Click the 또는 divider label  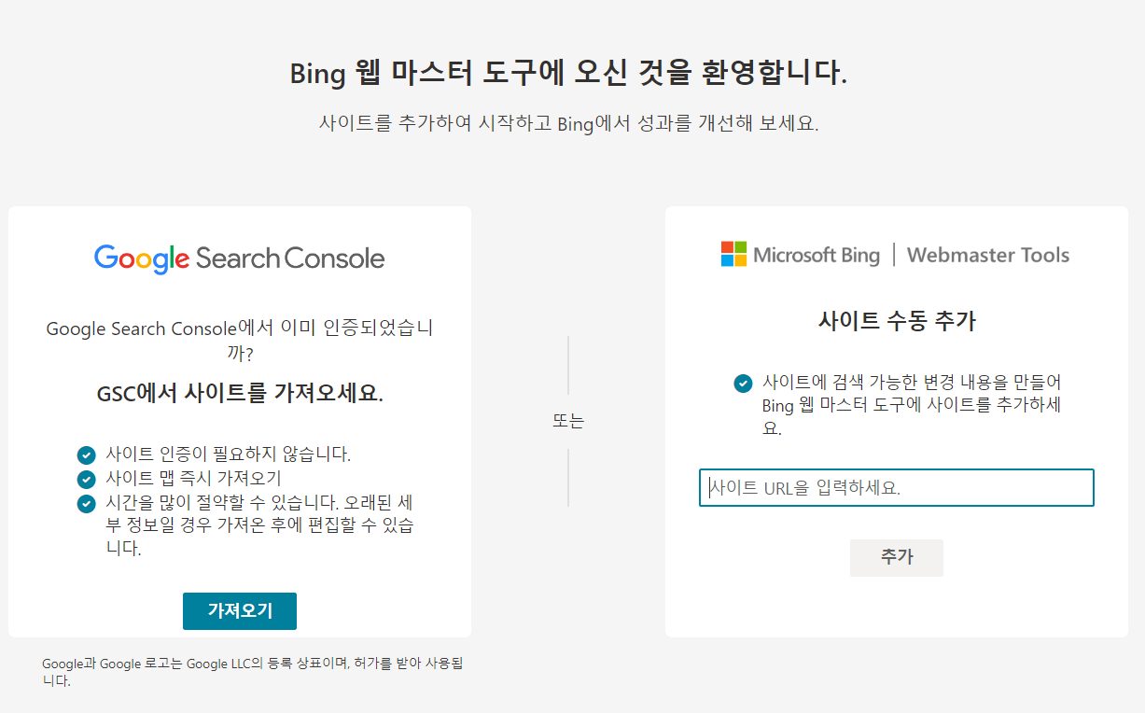[570, 421]
